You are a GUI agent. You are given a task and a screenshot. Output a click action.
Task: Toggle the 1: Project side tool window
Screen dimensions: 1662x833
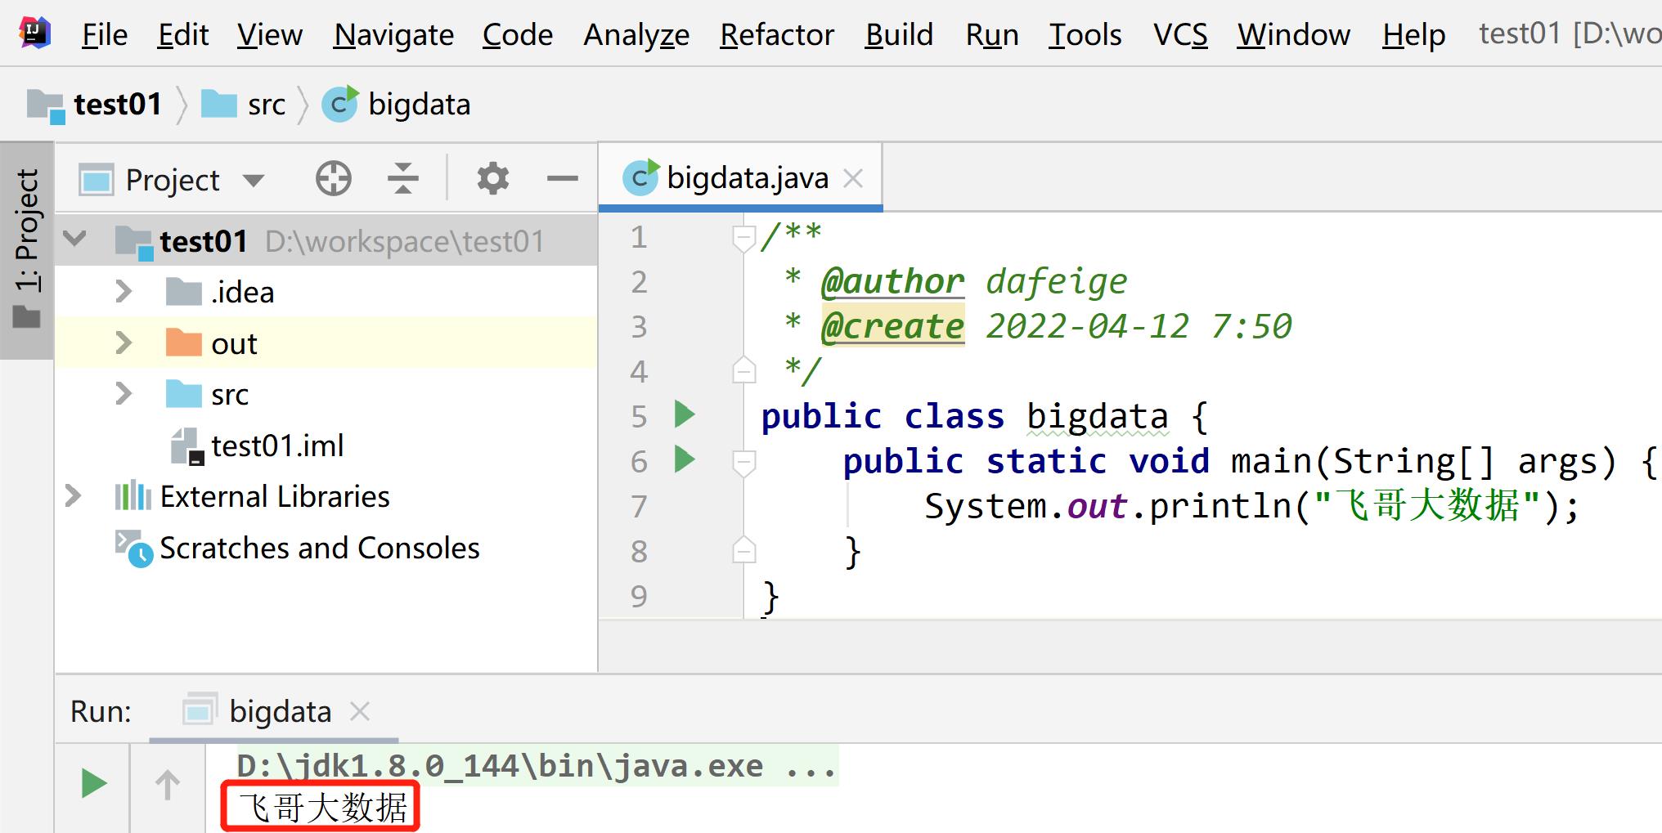tap(27, 249)
